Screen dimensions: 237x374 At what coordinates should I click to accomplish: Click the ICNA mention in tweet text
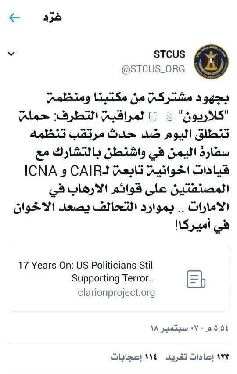click(x=41, y=171)
